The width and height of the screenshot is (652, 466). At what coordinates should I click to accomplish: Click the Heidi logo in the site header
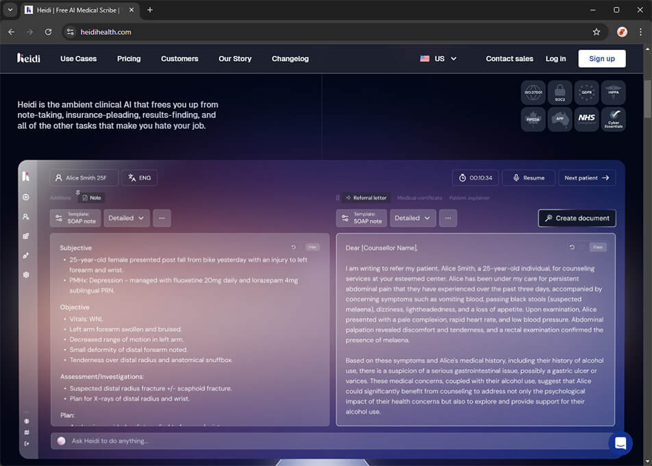pos(29,58)
